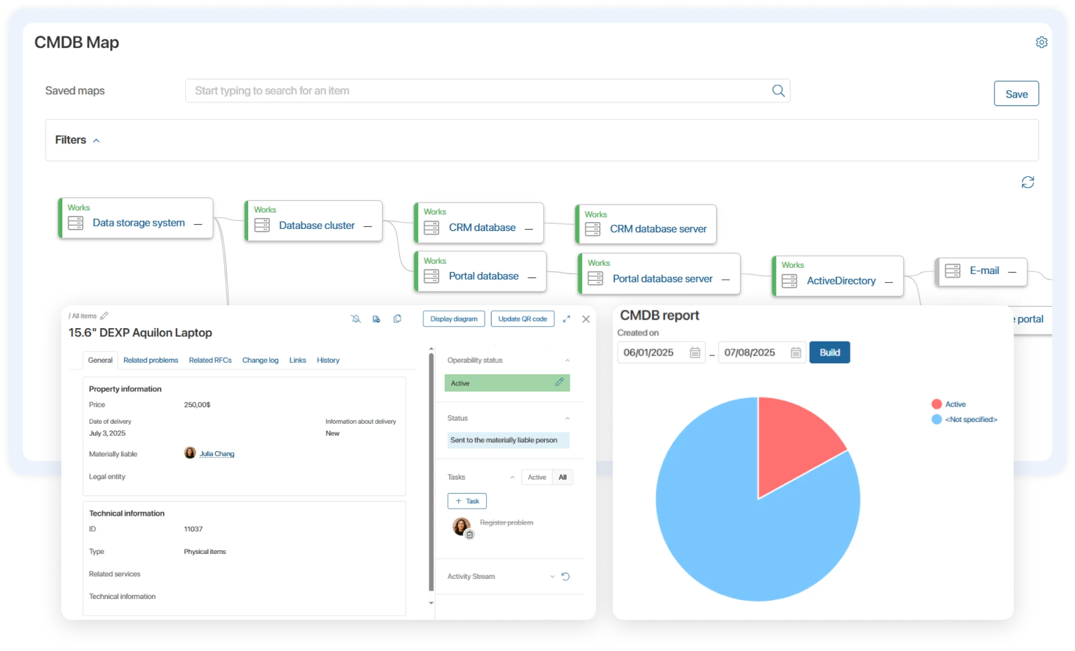Expand the laptop card to fullscreen
1075x651 pixels.
[x=567, y=319]
